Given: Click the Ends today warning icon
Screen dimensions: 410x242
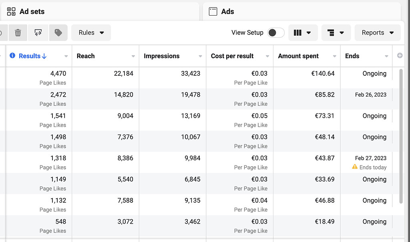Looking at the screenshot, I should 355,167.
